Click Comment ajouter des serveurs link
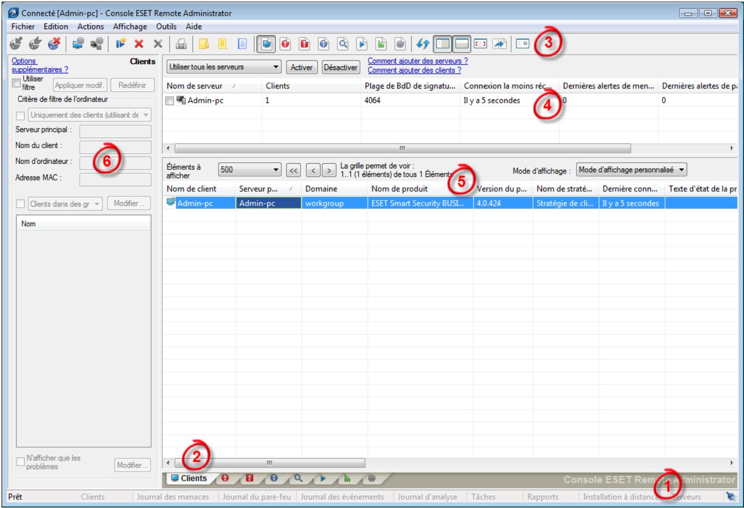The width and height of the screenshot is (744, 508). click(418, 61)
